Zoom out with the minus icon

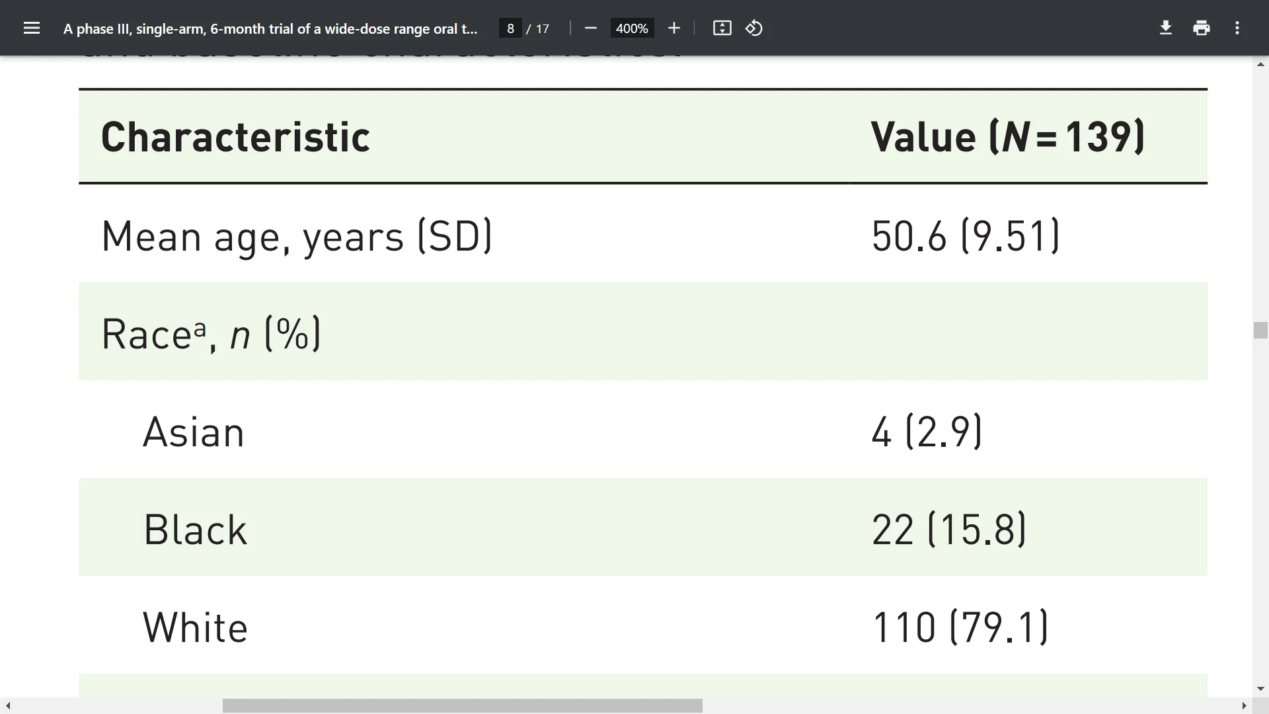point(591,28)
